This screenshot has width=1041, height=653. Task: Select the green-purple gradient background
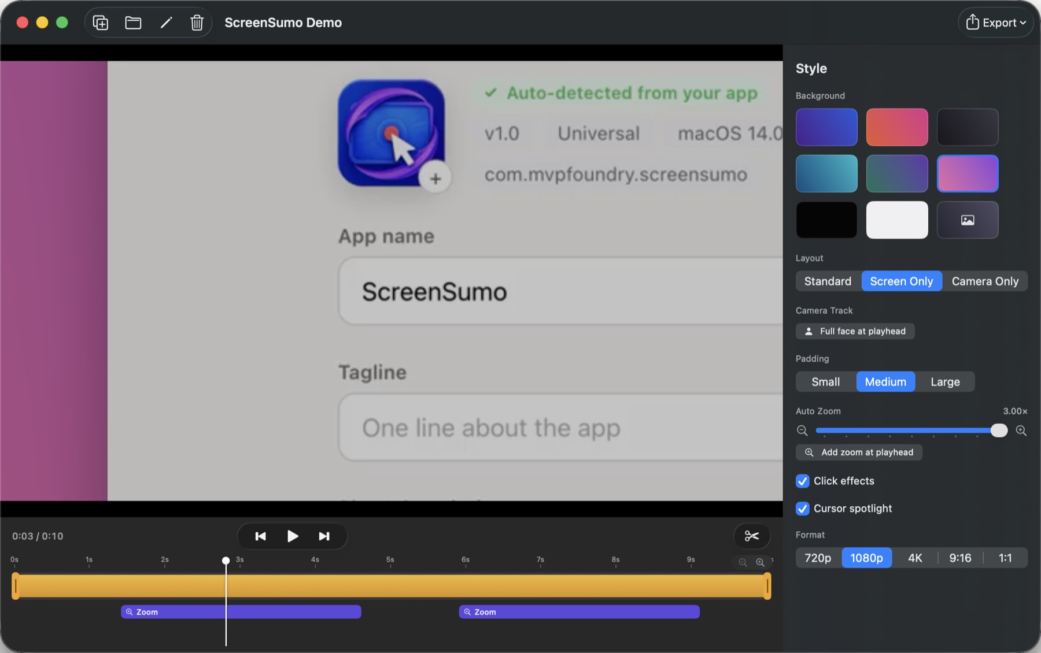pos(897,173)
